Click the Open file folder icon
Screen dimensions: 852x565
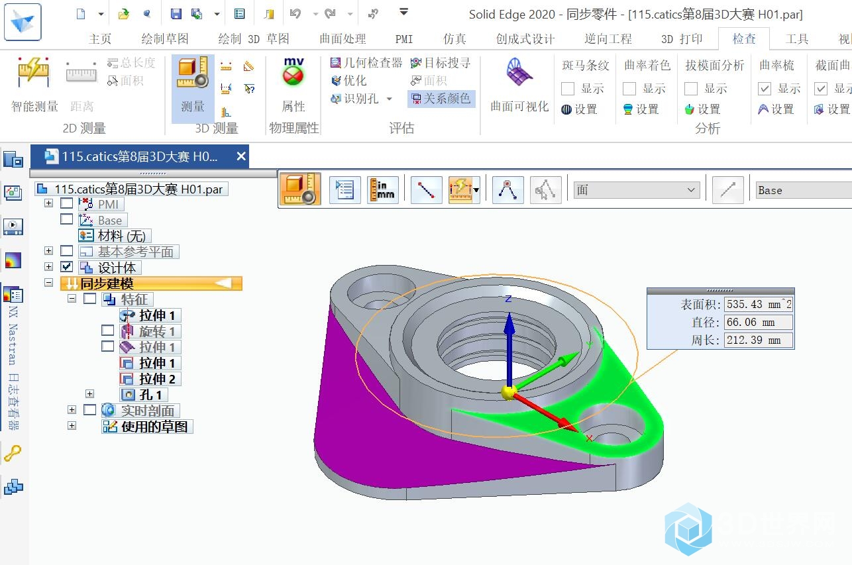[124, 13]
